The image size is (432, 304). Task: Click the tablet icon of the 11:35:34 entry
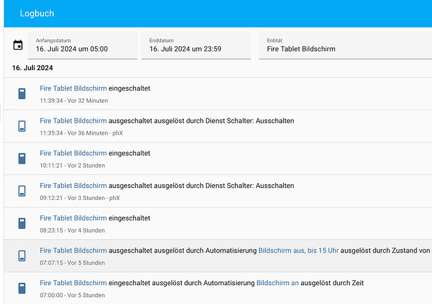tap(22, 126)
